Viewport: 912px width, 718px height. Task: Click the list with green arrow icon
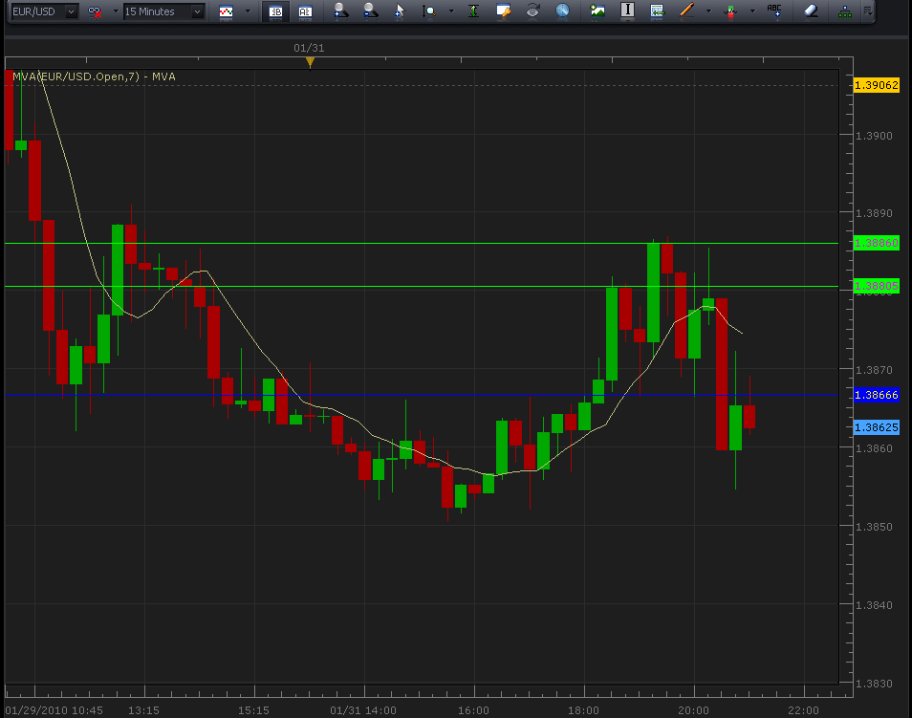[658, 11]
